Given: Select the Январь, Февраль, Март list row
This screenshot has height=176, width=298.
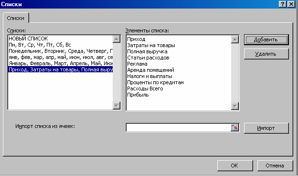Looking at the screenshot, I should (x=61, y=63).
